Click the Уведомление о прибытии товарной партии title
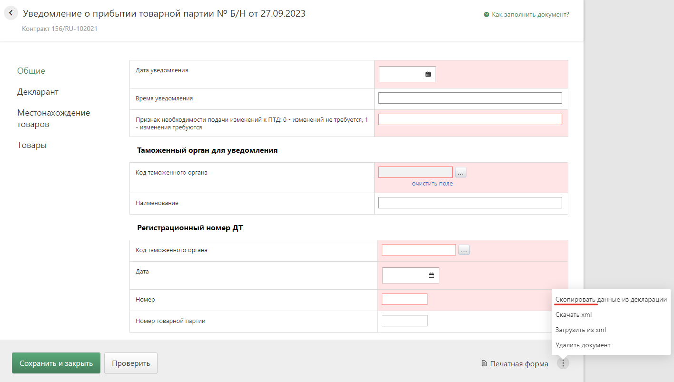This screenshot has height=382, width=674. (x=164, y=13)
